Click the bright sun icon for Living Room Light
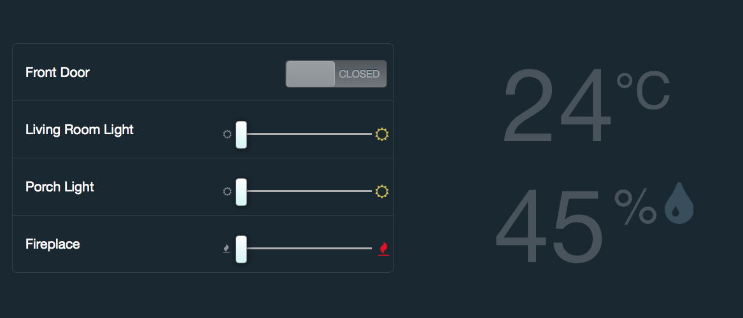 (382, 134)
